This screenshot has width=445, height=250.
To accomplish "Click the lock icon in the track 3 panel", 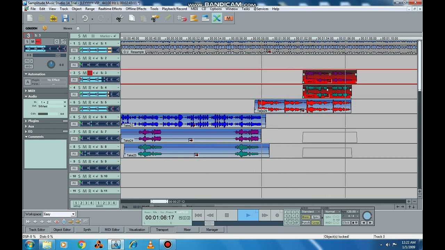I will click(x=63, y=42).
